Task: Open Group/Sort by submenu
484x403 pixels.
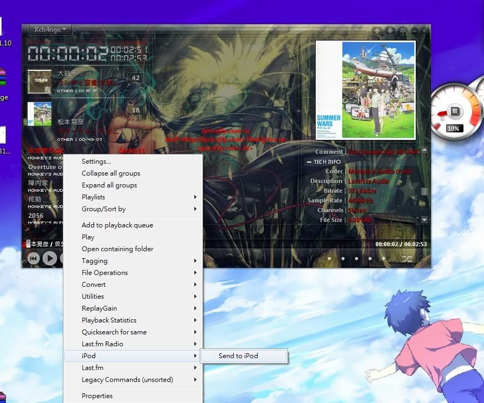Action: (x=133, y=209)
